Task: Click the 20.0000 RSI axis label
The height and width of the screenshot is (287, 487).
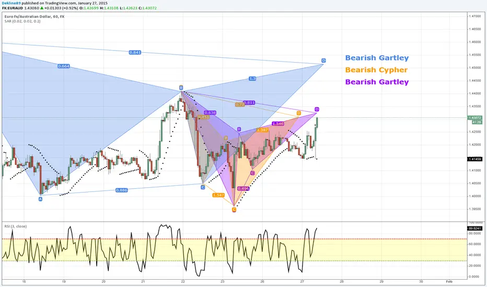Action: point(475,266)
